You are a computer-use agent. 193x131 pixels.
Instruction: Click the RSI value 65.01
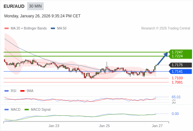176,97
